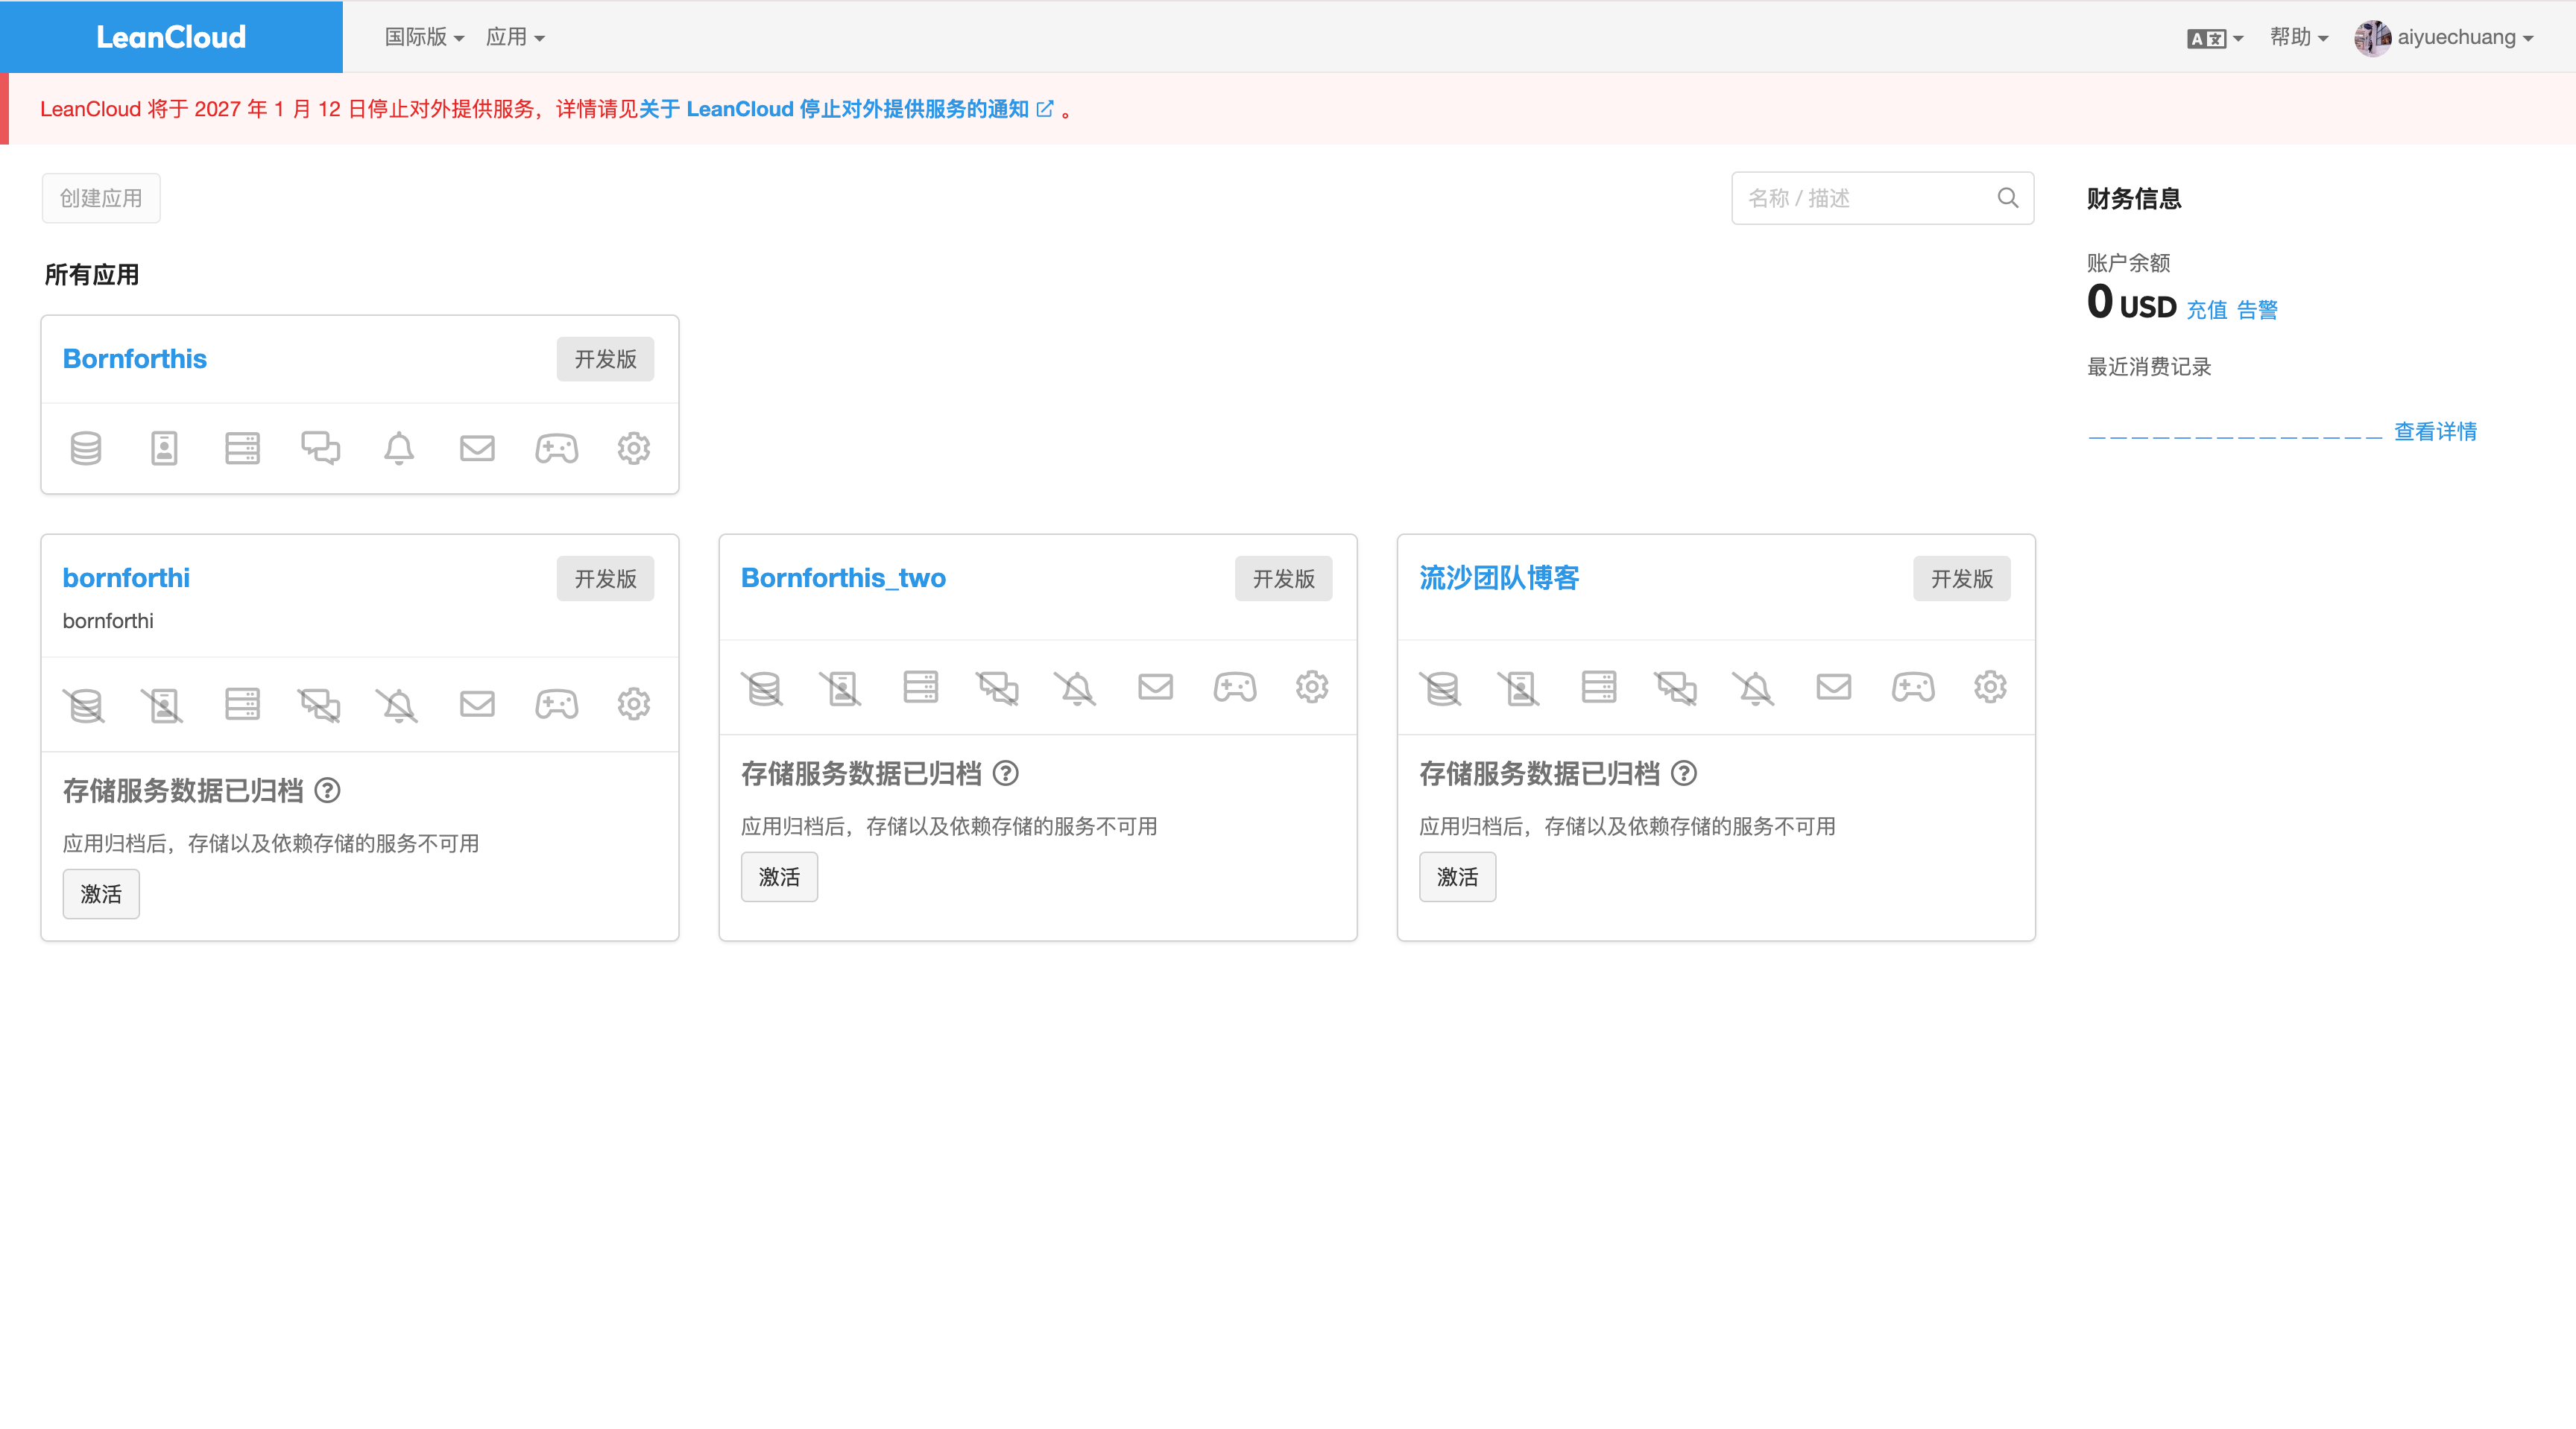
Task: Open gamepad icon in Bornforthis_two card
Action: click(1234, 688)
